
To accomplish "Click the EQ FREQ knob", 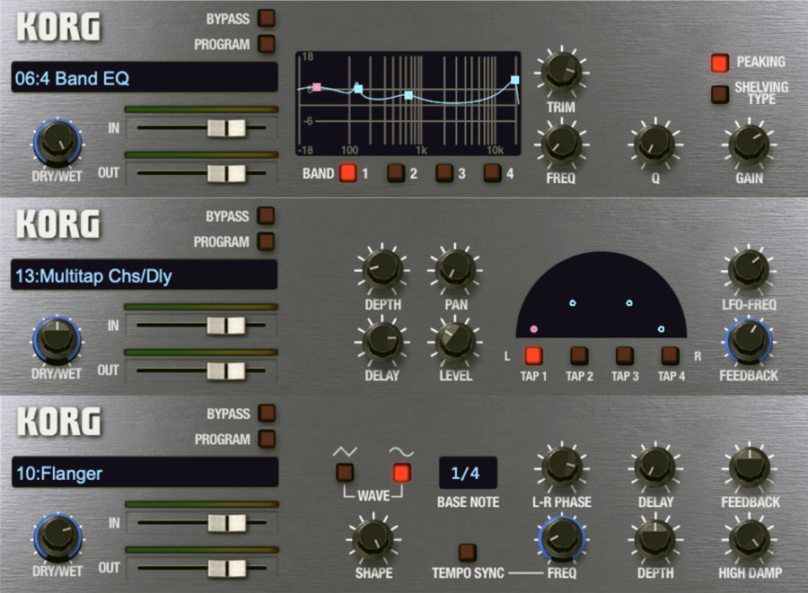I will tap(561, 144).
